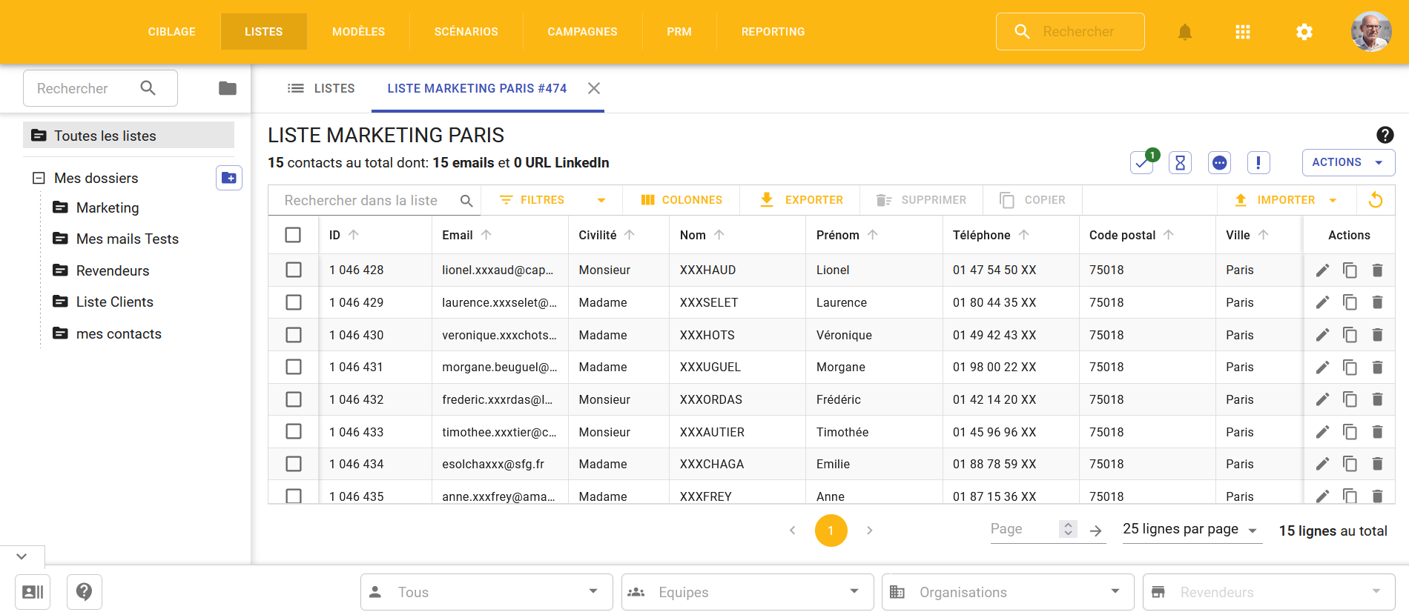The width and height of the screenshot is (1409, 612).
Task: Expand the IMPORTER dropdown arrow
Action: click(1333, 200)
